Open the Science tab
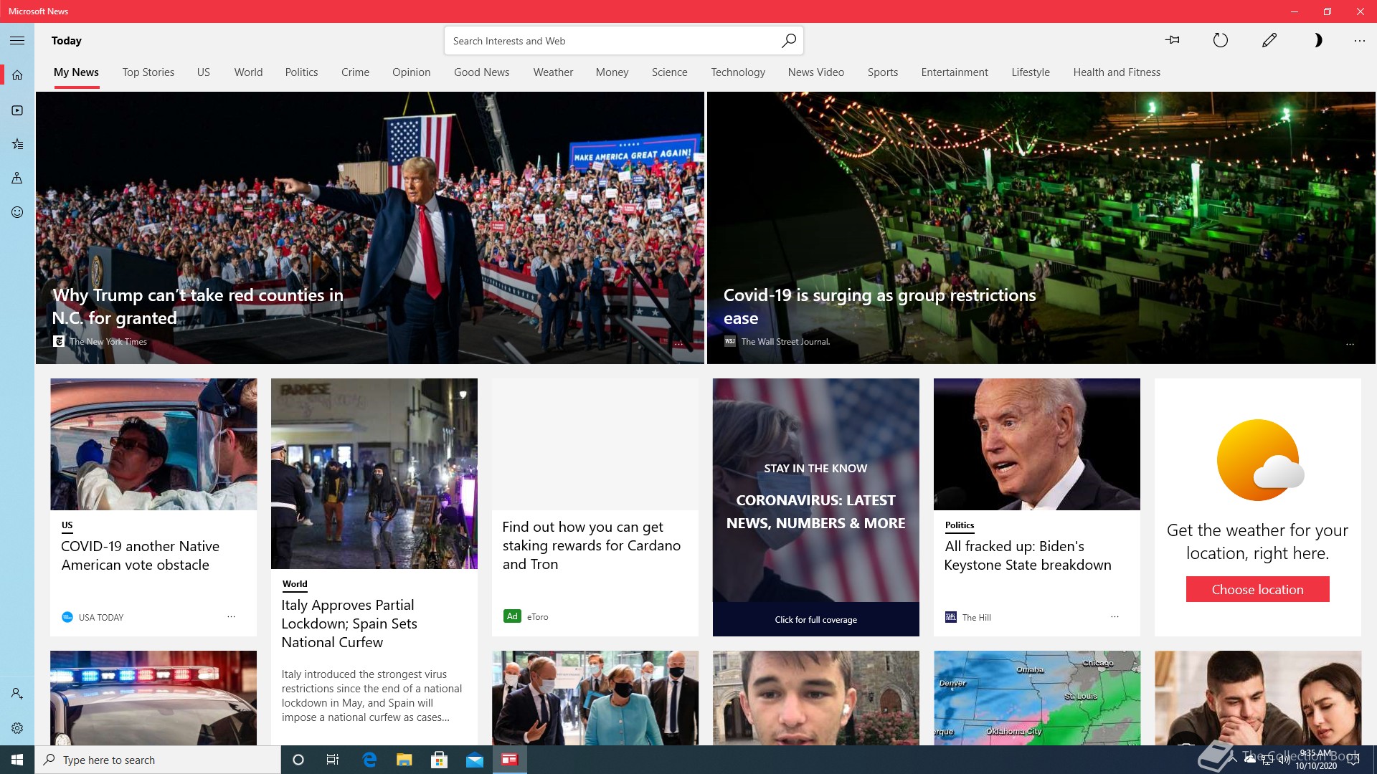The image size is (1377, 774). coord(669,72)
